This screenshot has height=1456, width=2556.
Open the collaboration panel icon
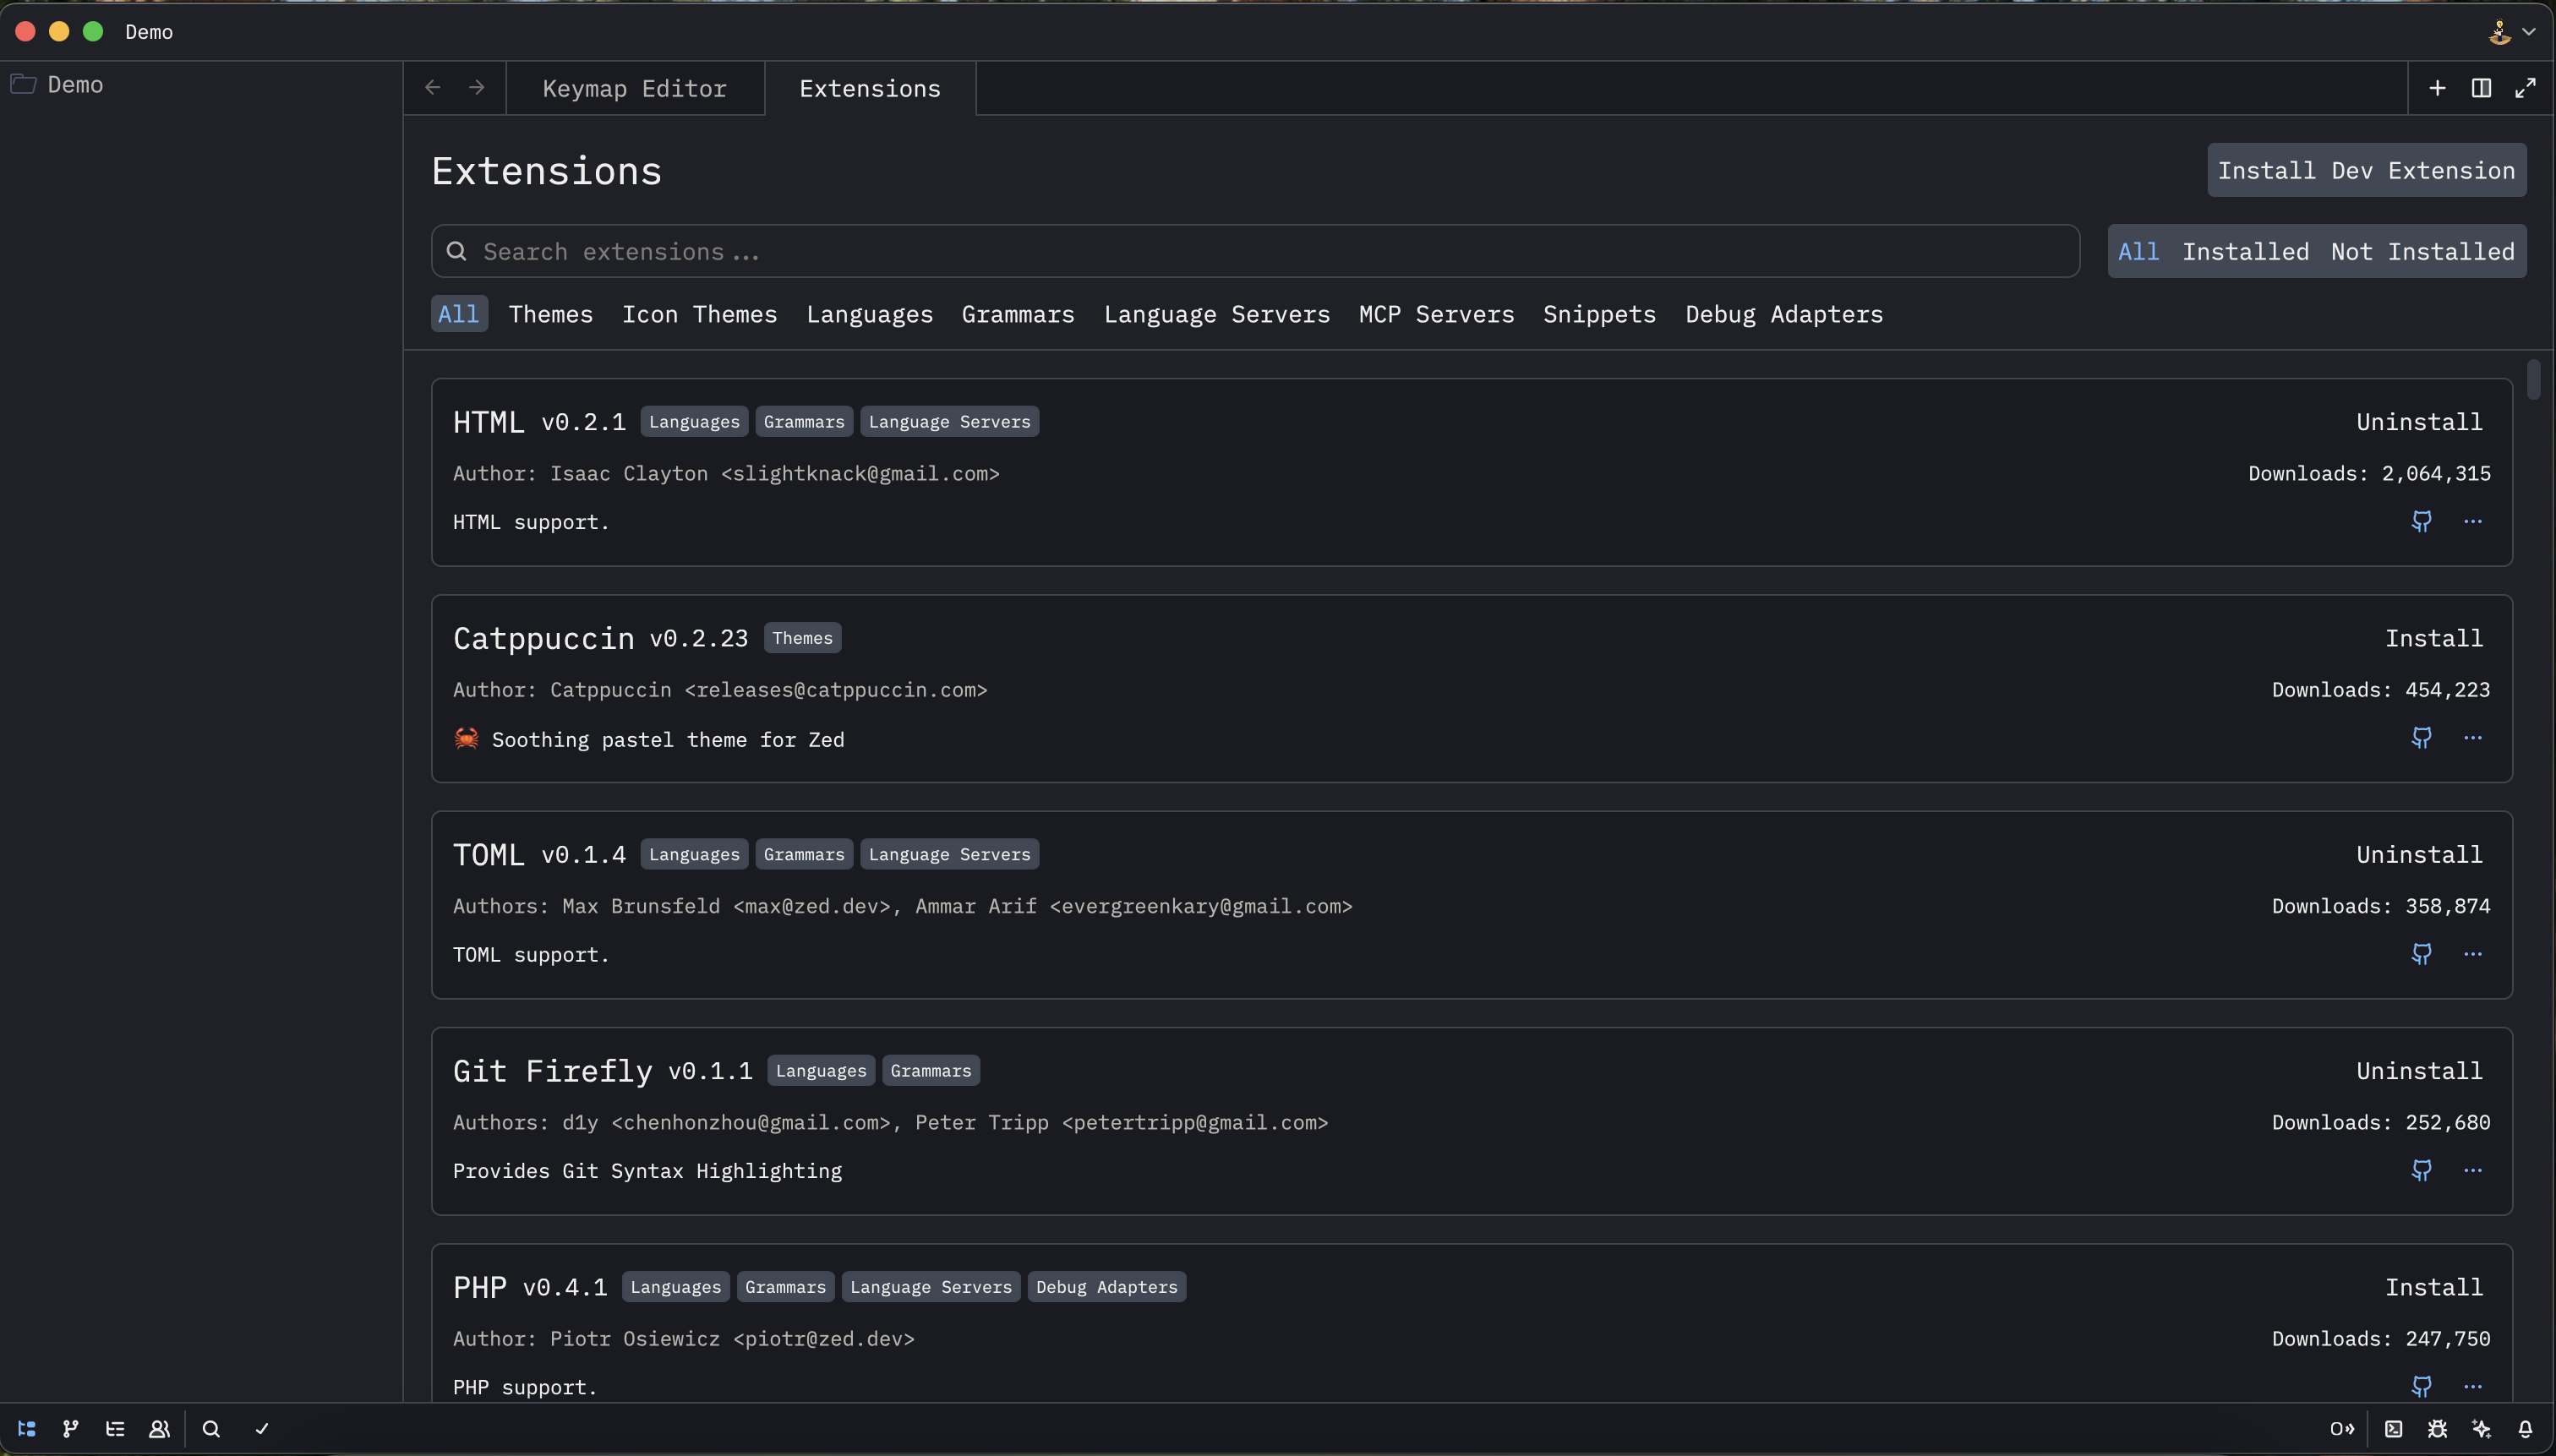[x=160, y=1428]
